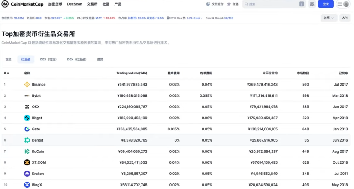This screenshot has height=189, width=354.
Task: Click the API button
Action: (x=345, y=18)
